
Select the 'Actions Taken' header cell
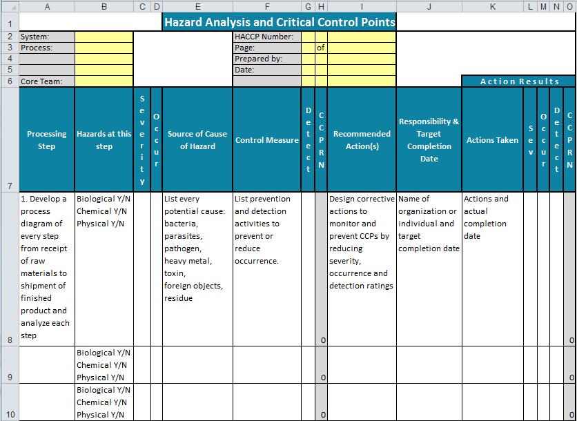click(x=492, y=140)
